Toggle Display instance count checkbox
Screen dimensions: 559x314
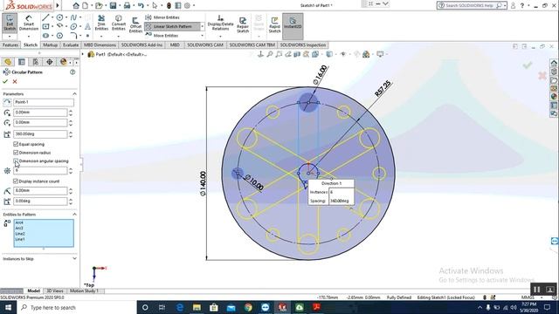click(x=16, y=181)
